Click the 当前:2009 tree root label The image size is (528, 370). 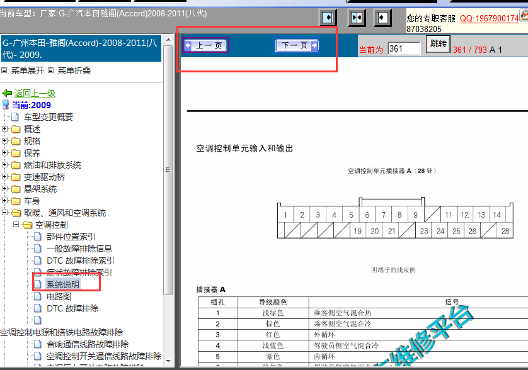[32, 105]
